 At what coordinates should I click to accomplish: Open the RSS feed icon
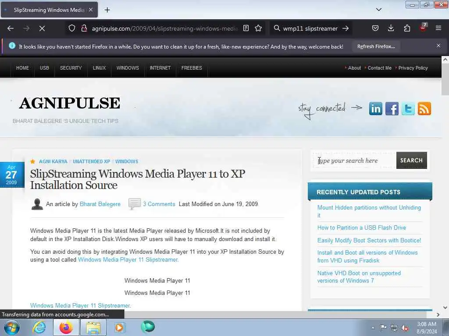point(424,108)
